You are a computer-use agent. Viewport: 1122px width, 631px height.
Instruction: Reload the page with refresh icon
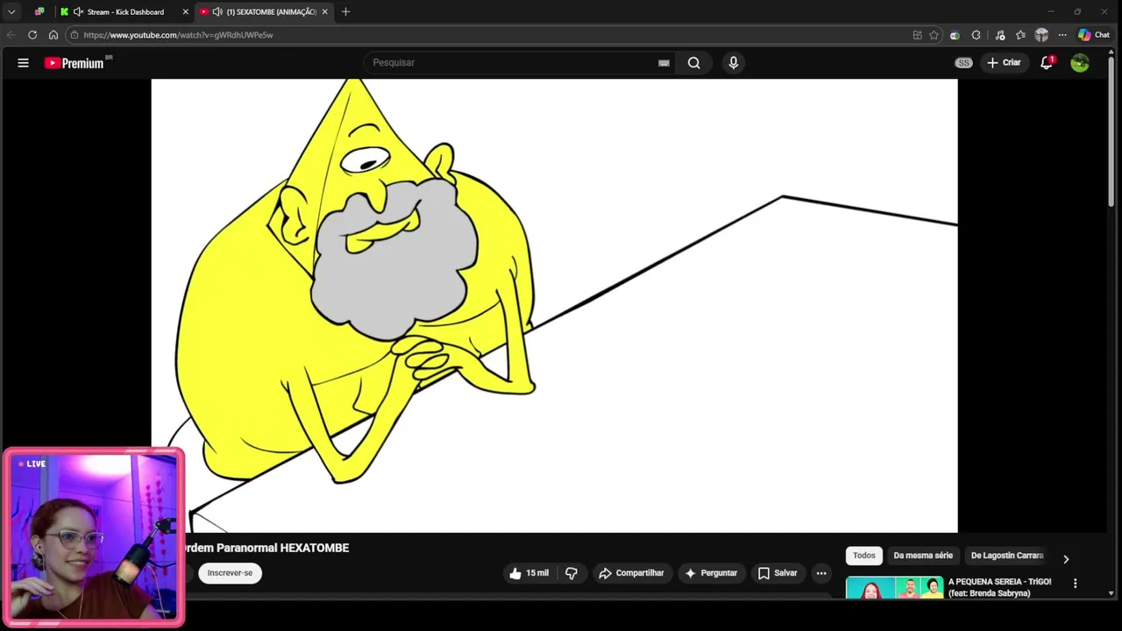pyautogui.click(x=32, y=35)
